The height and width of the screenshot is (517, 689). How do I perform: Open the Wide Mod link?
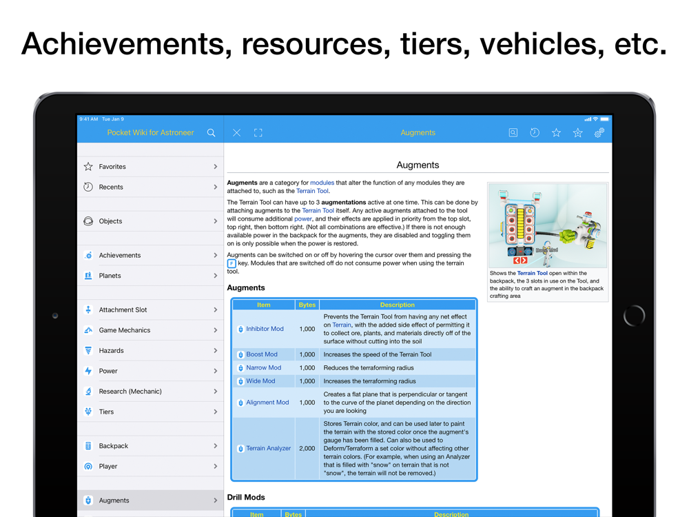point(260,381)
